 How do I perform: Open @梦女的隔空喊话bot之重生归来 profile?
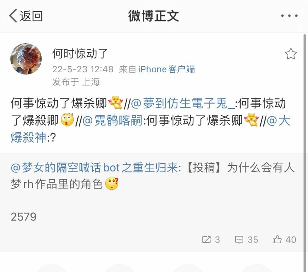94,168
